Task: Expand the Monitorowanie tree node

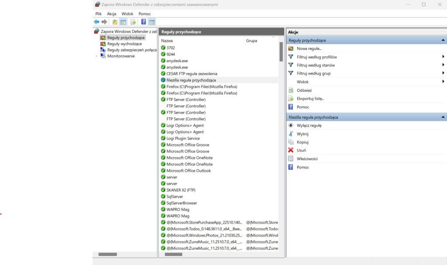Action: [96, 56]
